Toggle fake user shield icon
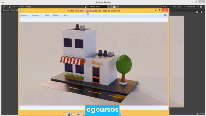 click(x=108, y=7)
